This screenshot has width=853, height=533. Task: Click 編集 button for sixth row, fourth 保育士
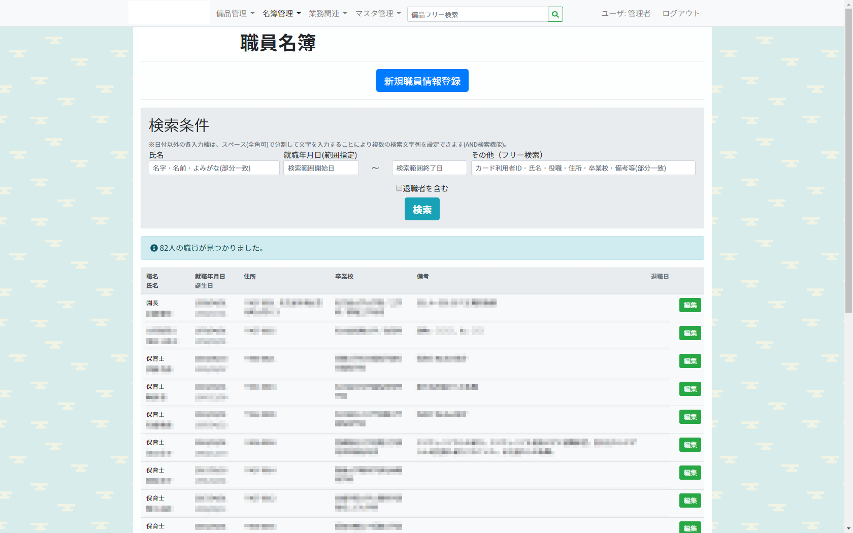[690, 445]
